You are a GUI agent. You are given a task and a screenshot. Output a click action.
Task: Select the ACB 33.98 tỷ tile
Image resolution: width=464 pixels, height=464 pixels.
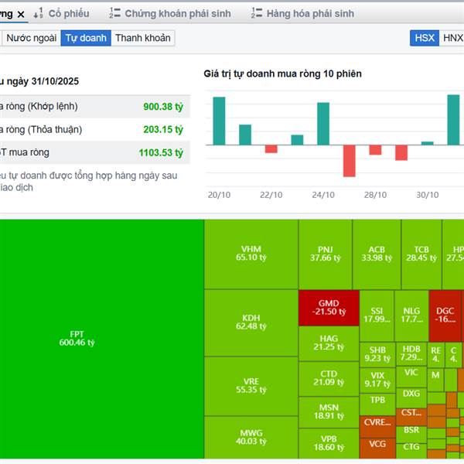coord(377,254)
